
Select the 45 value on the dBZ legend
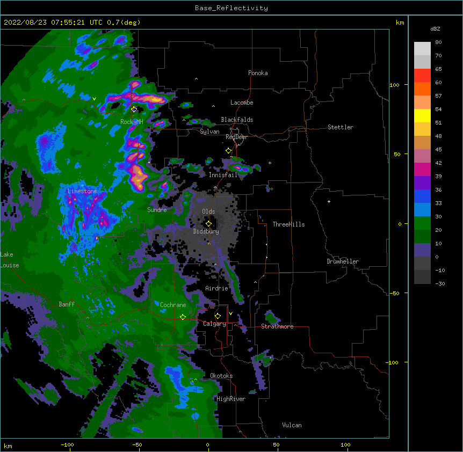click(x=438, y=150)
